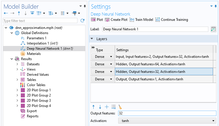Image resolution: width=219 pixels, height=126 pixels.
Task: Clear the Layers table with broom icon
Action: [x=120, y=107]
